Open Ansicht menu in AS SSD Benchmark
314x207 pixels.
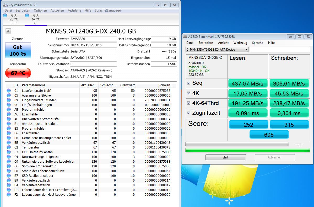pos(223,43)
